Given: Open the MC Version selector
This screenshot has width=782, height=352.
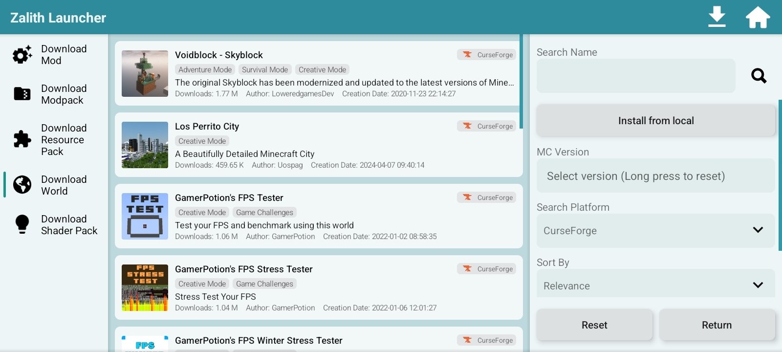Looking at the screenshot, I should click(655, 176).
